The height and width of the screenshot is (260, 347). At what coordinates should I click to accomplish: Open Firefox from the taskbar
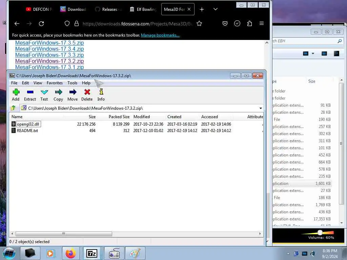pyautogui.click(x=70, y=253)
